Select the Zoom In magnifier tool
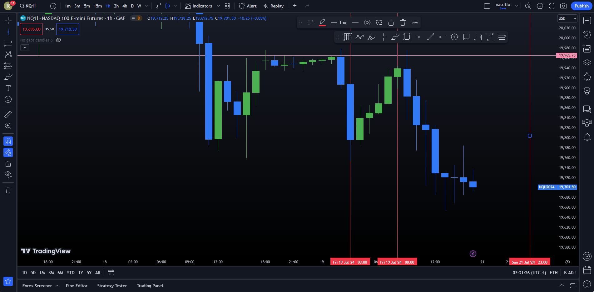The height and width of the screenshot is (292, 594). pos(8,126)
